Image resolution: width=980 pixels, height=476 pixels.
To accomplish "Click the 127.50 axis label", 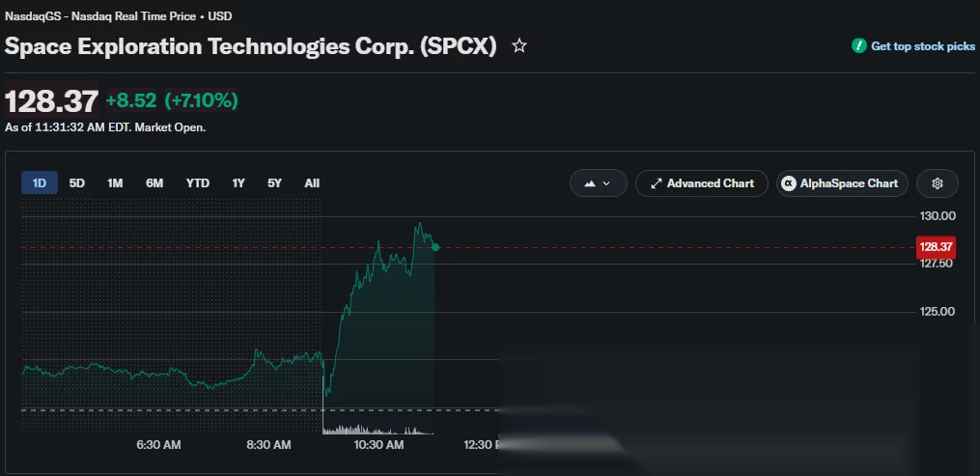I will click(937, 263).
